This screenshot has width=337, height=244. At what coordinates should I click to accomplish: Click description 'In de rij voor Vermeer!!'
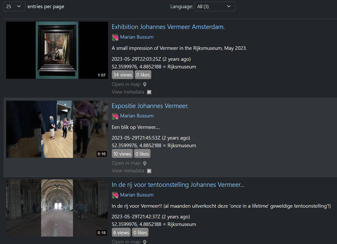coord(221,206)
